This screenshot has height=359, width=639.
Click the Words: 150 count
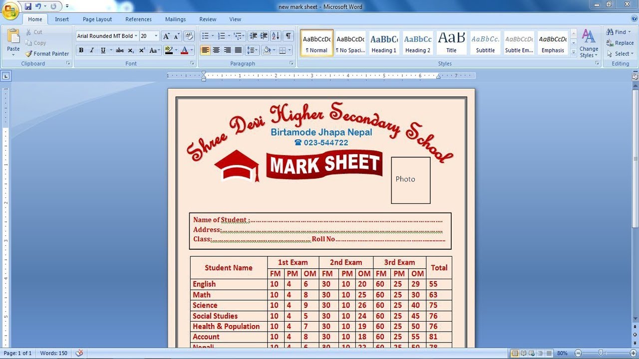[54, 353]
